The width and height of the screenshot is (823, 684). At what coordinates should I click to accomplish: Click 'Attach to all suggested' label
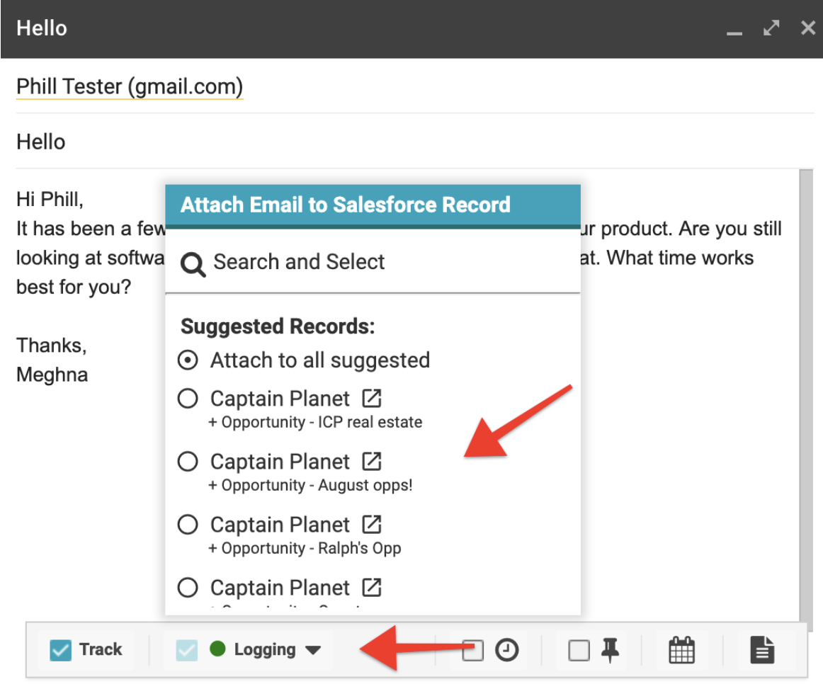pos(320,360)
